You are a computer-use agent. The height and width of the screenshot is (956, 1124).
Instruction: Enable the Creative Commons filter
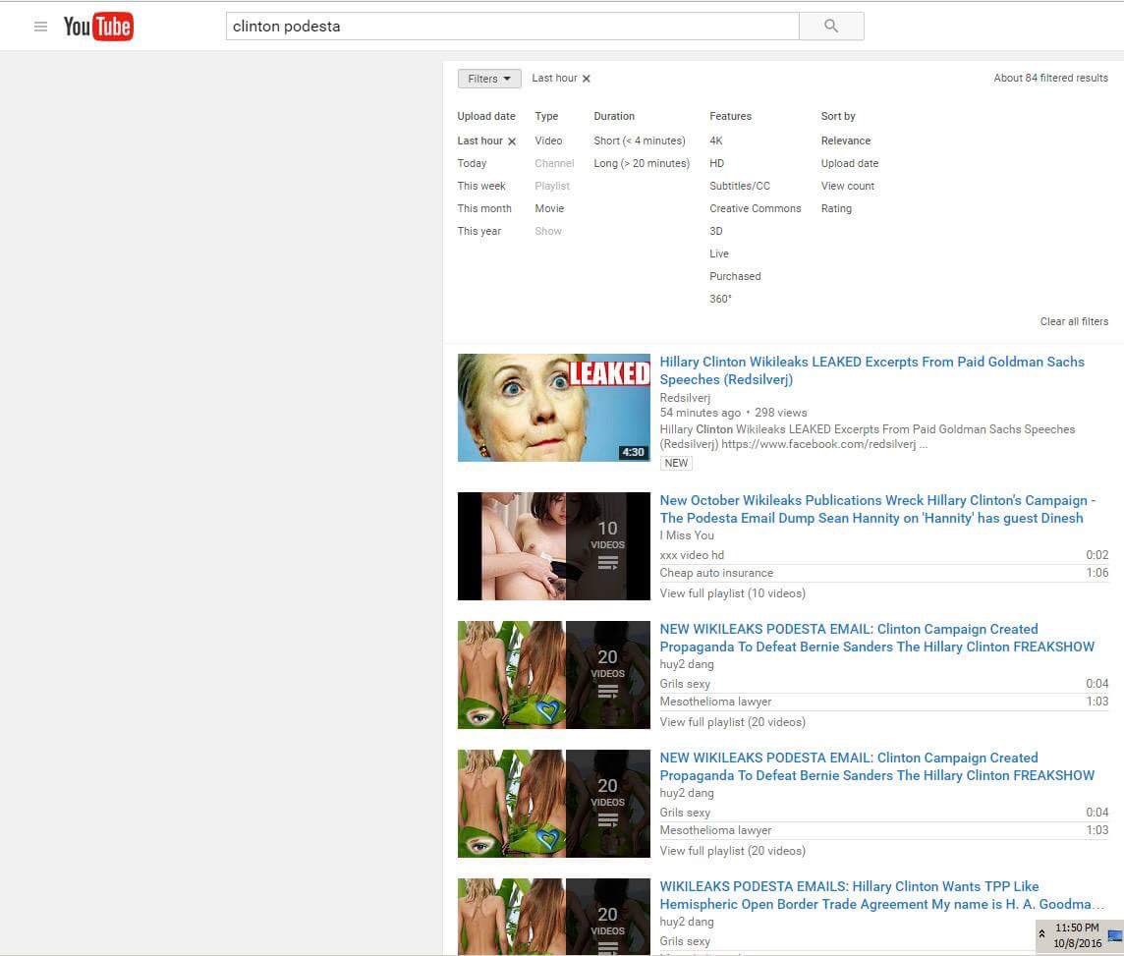coord(756,208)
